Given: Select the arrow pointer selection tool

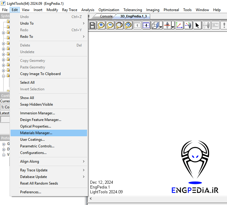Looking at the screenshot, I should coord(197,26).
